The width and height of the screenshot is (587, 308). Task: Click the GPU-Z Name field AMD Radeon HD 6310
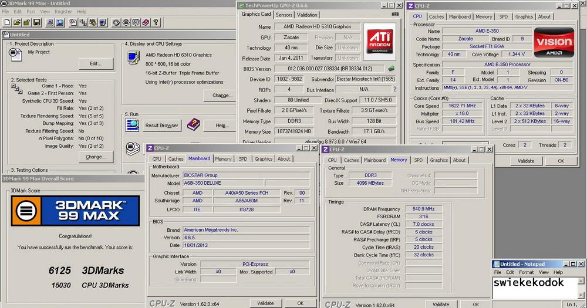coord(317,26)
